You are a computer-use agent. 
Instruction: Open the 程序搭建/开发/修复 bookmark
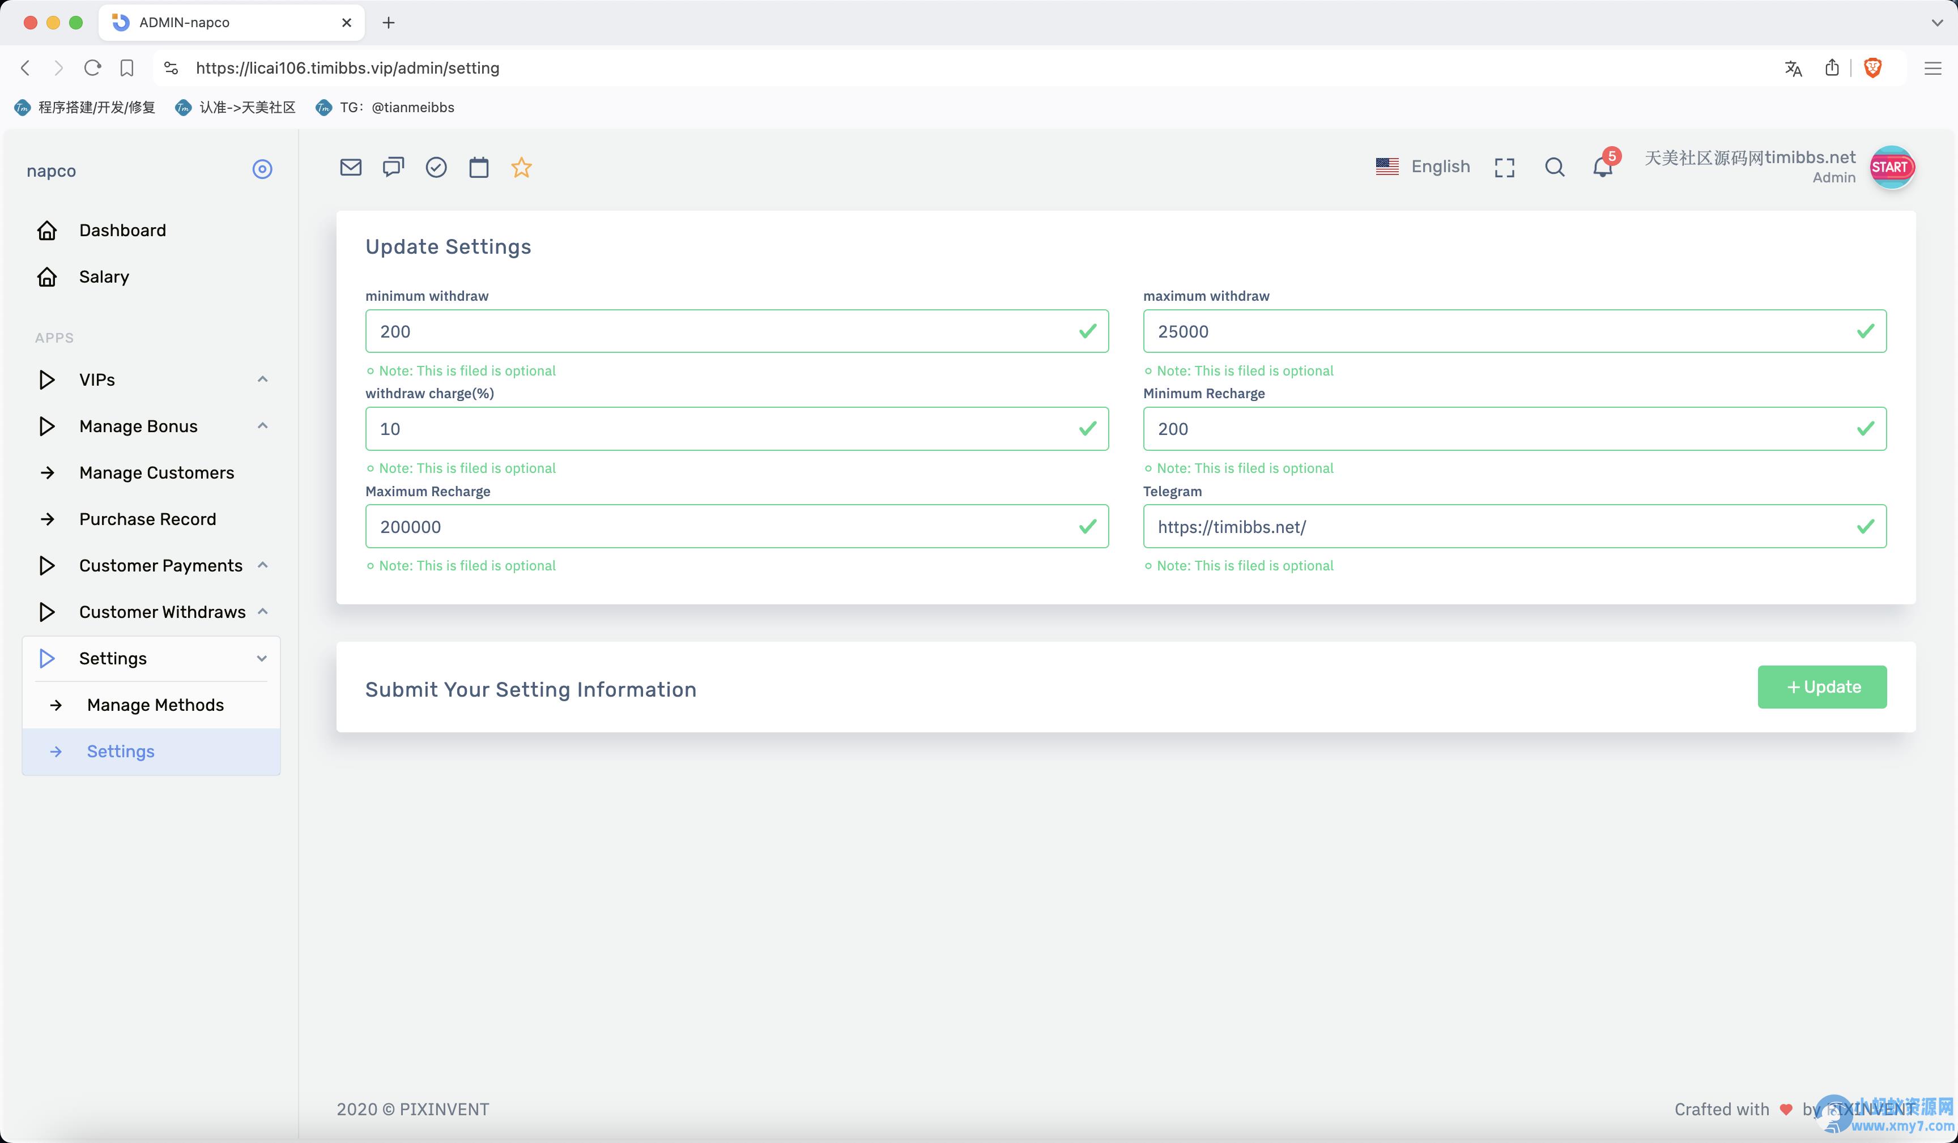(84, 107)
